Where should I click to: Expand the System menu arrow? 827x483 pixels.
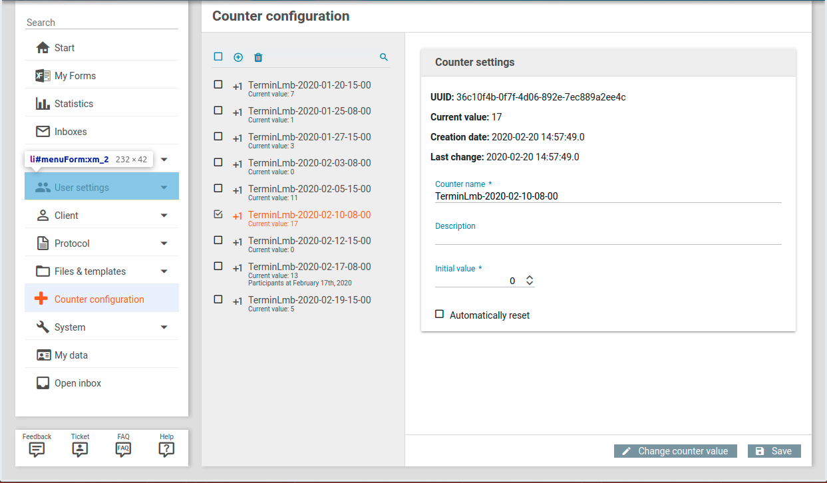point(164,327)
